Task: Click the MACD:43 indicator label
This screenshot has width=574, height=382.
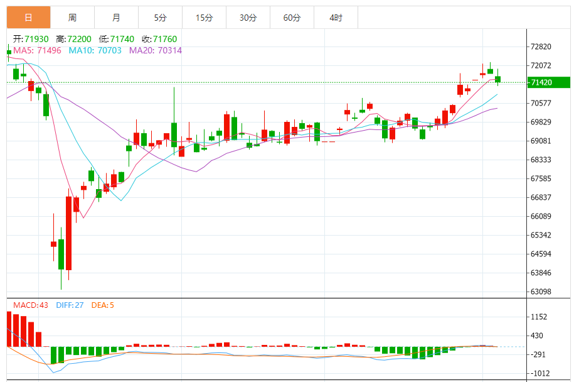Action: (x=31, y=305)
